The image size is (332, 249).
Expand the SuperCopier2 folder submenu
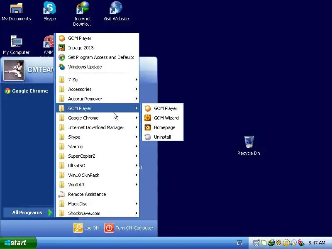(x=98, y=156)
